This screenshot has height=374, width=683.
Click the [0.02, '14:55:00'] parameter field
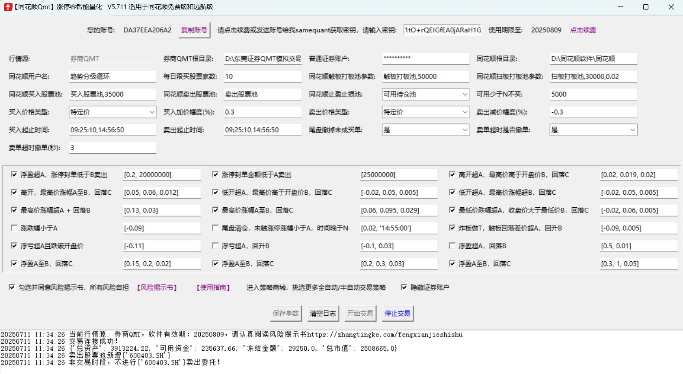pyautogui.click(x=399, y=228)
